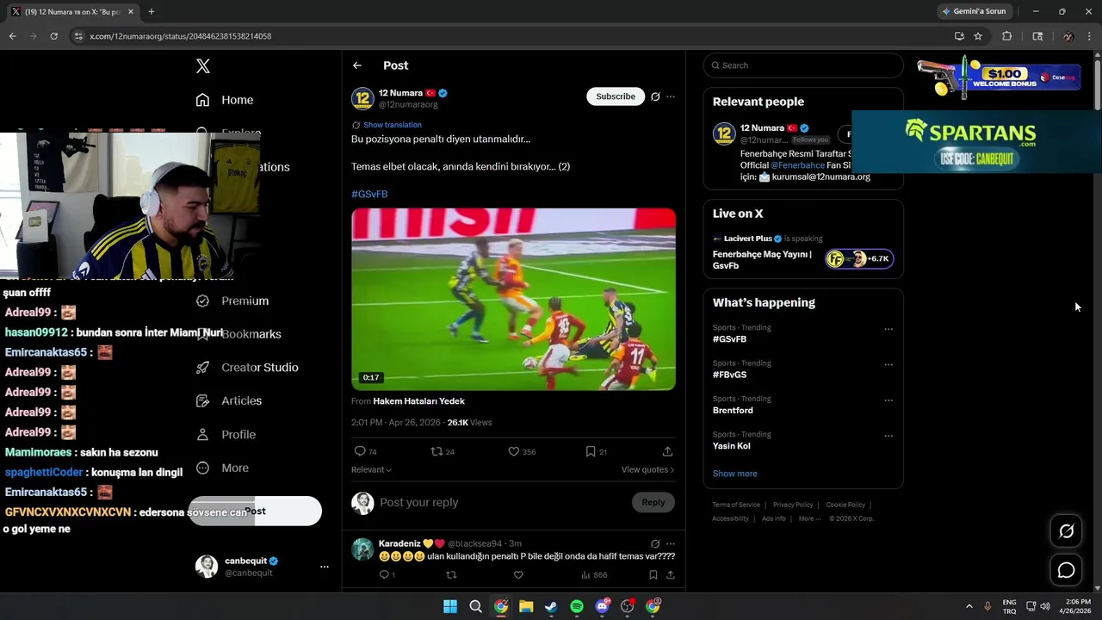The image size is (1102, 620).
Task: Open Creator Studio from the sidebar
Action: point(247,367)
